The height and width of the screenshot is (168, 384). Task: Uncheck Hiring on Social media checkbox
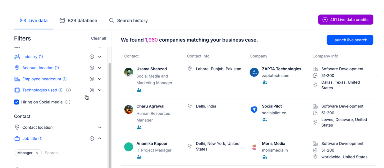point(16,102)
